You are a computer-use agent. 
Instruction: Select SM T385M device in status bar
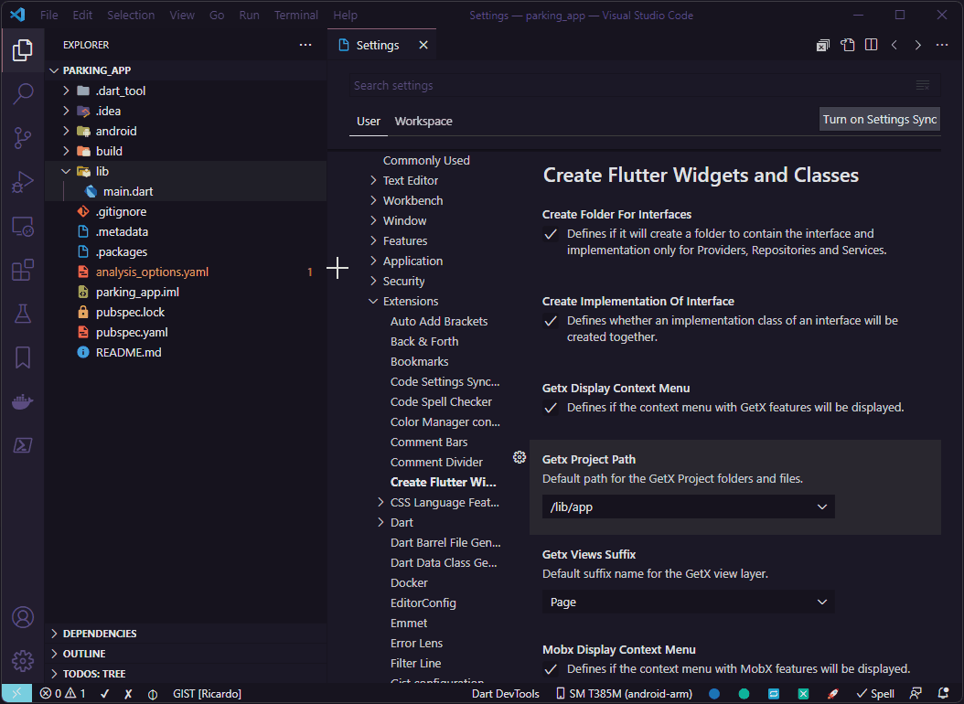coord(624,694)
